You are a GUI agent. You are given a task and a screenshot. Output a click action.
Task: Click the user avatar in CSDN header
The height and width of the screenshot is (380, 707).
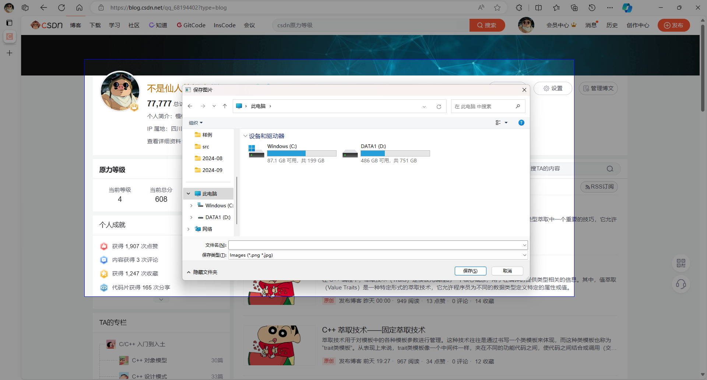click(526, 25)
